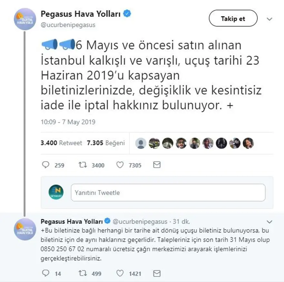Send main tweet via direct message envelope
This screenshot has height=282, width=284.
tap(157, 165)
